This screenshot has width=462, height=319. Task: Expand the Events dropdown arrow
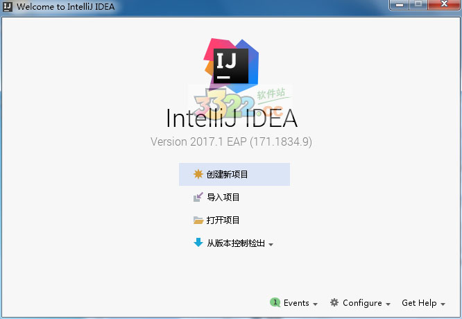315,304
